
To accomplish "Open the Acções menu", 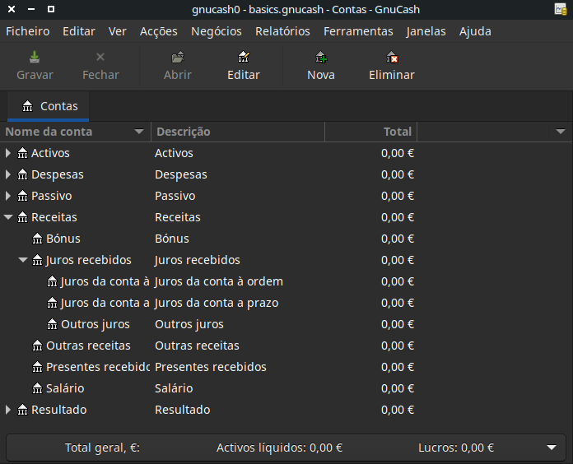I will tap(159, 31).
